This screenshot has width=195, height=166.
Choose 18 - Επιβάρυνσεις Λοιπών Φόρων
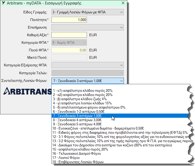pos(120,162)
